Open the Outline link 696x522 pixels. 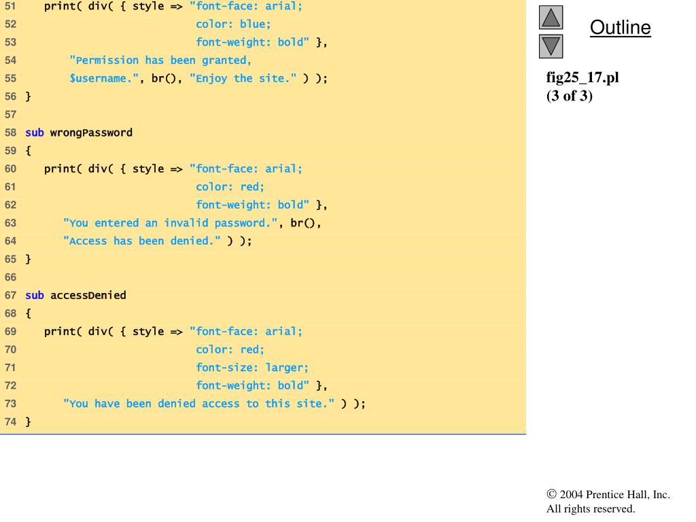620,27
